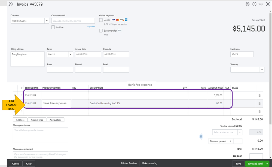The width and height of the screenshot is (272, 167).
Task: Delete line 3 using its trash icon
Action: point(259,111)
